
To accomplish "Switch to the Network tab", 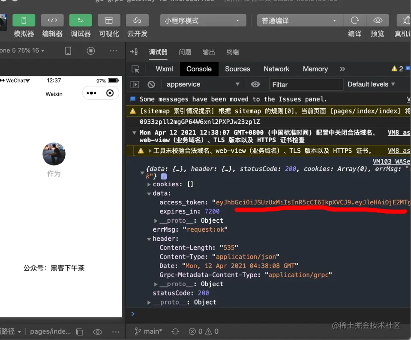I will tap(276, 69).
